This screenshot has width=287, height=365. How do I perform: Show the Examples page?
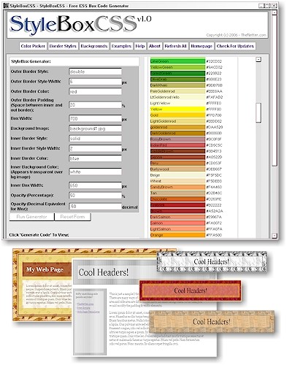(121, 46)
